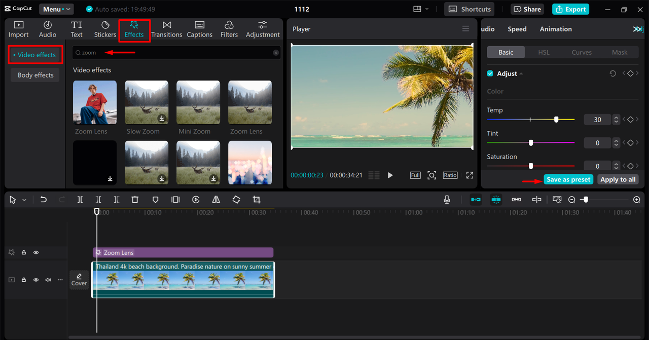
Task: Toggle main track magnet
Action: coord(476,200)
